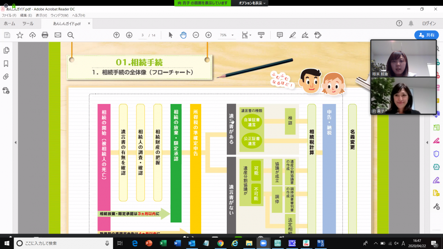
Task: Select the 向 貴子 video thumbnail
Action: (x=404, y=96)
